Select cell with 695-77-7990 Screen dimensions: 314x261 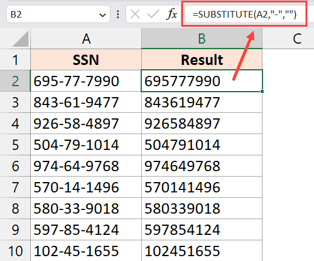click(86, 81)
